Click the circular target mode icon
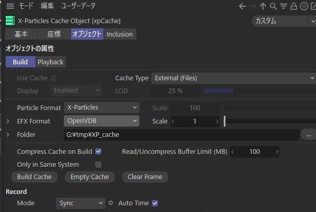 [304, 6]
